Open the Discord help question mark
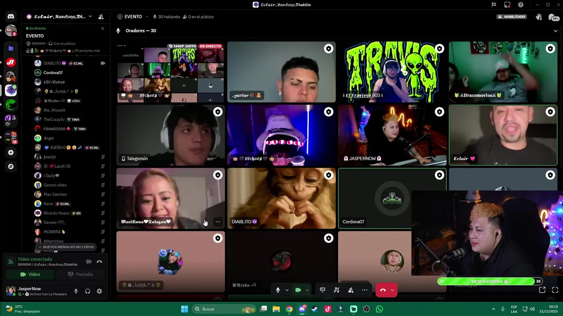This screenshot has height=316, width=563. 521,5
